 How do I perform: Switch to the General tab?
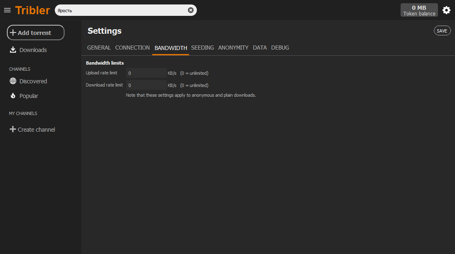(x=99, y=48)
